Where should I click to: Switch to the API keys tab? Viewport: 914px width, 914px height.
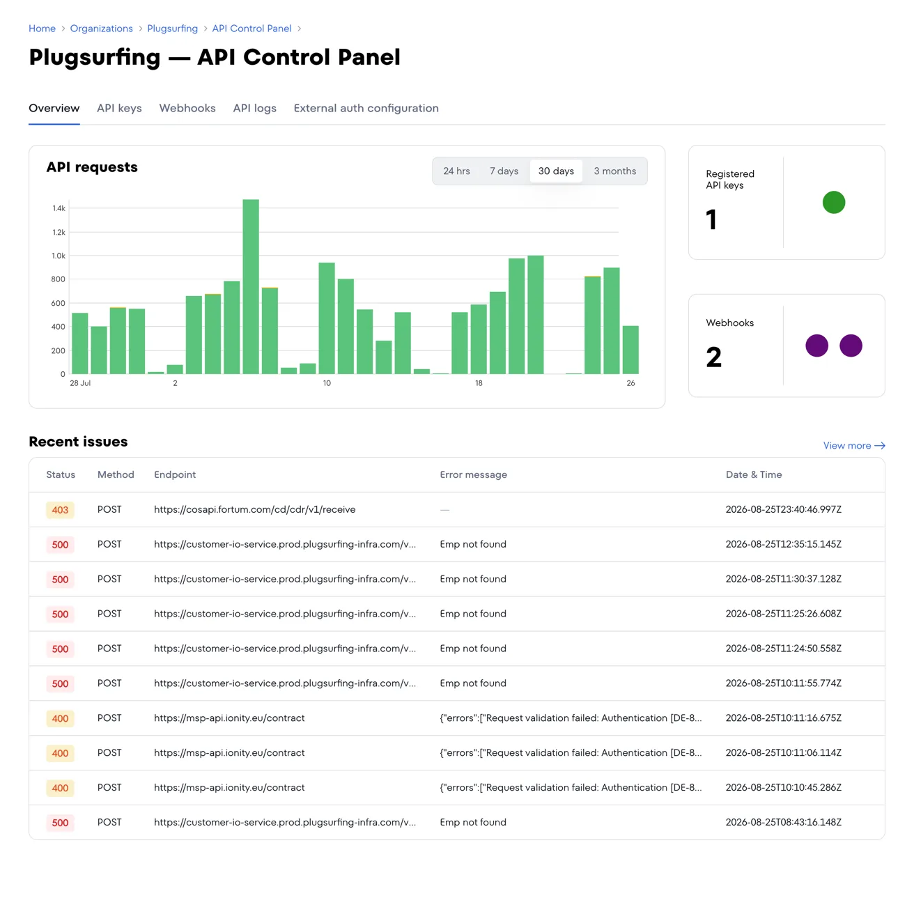click(x=119, y=108)
